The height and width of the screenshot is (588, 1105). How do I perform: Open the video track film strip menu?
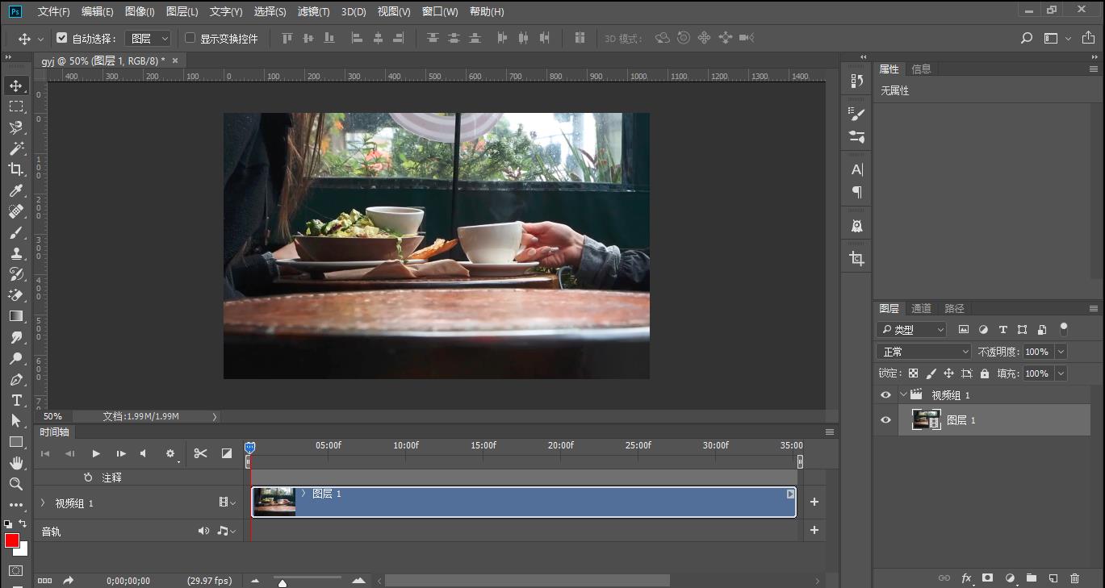click(227, 503)
